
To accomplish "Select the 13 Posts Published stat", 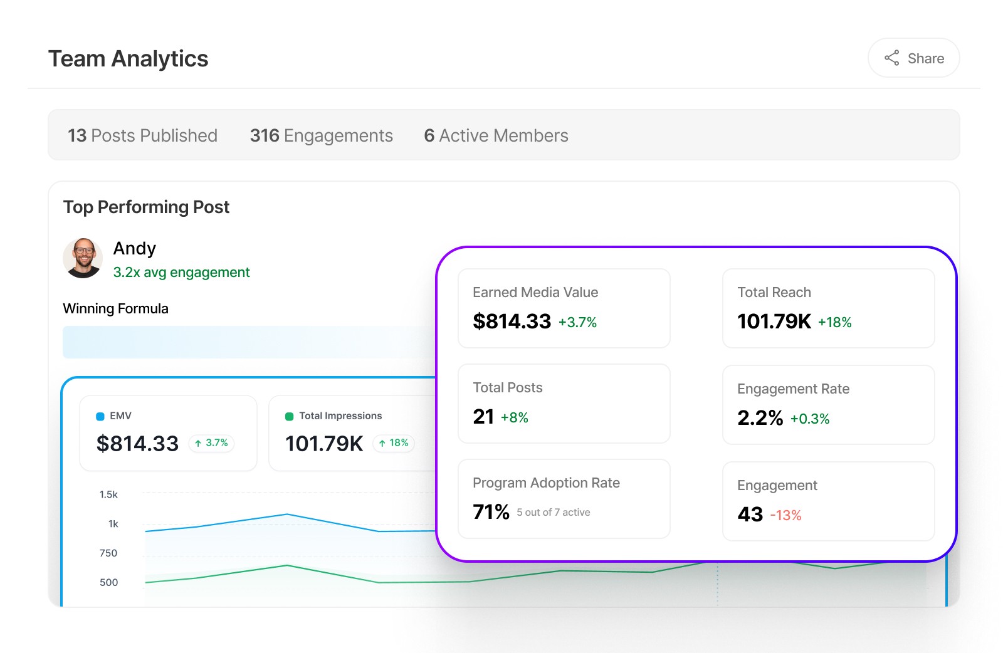I will point(142,135).
